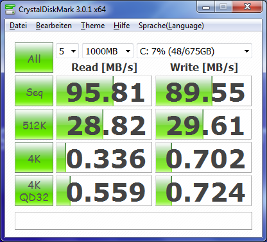267x242 pixels.
Task: Open the Hilfe menu
Action: 121,26
